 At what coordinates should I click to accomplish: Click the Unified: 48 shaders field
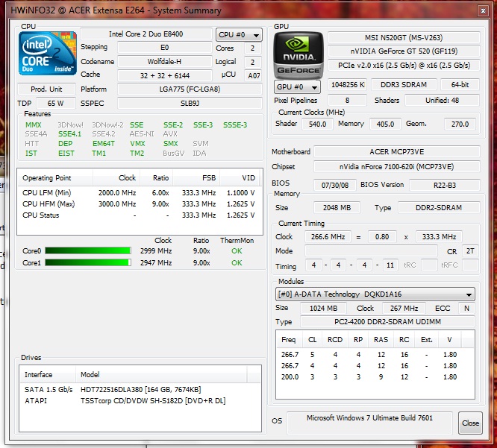point(443,101)
